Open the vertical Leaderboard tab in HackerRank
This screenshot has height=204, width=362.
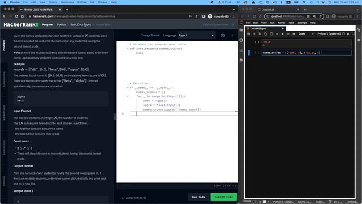[x=4, y=113]
